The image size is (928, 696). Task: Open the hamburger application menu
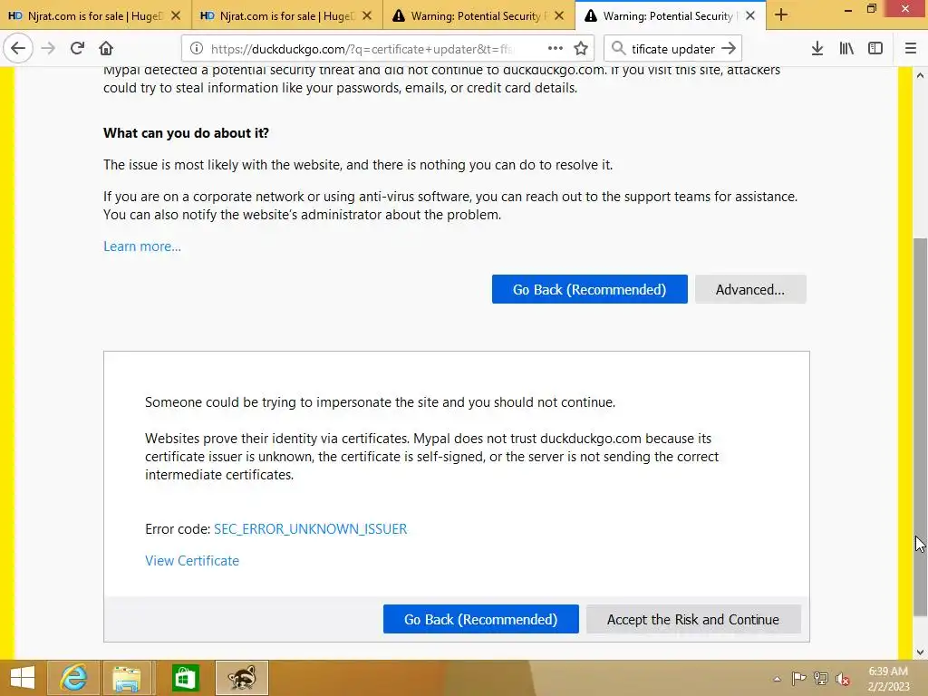tap(910, 49)
